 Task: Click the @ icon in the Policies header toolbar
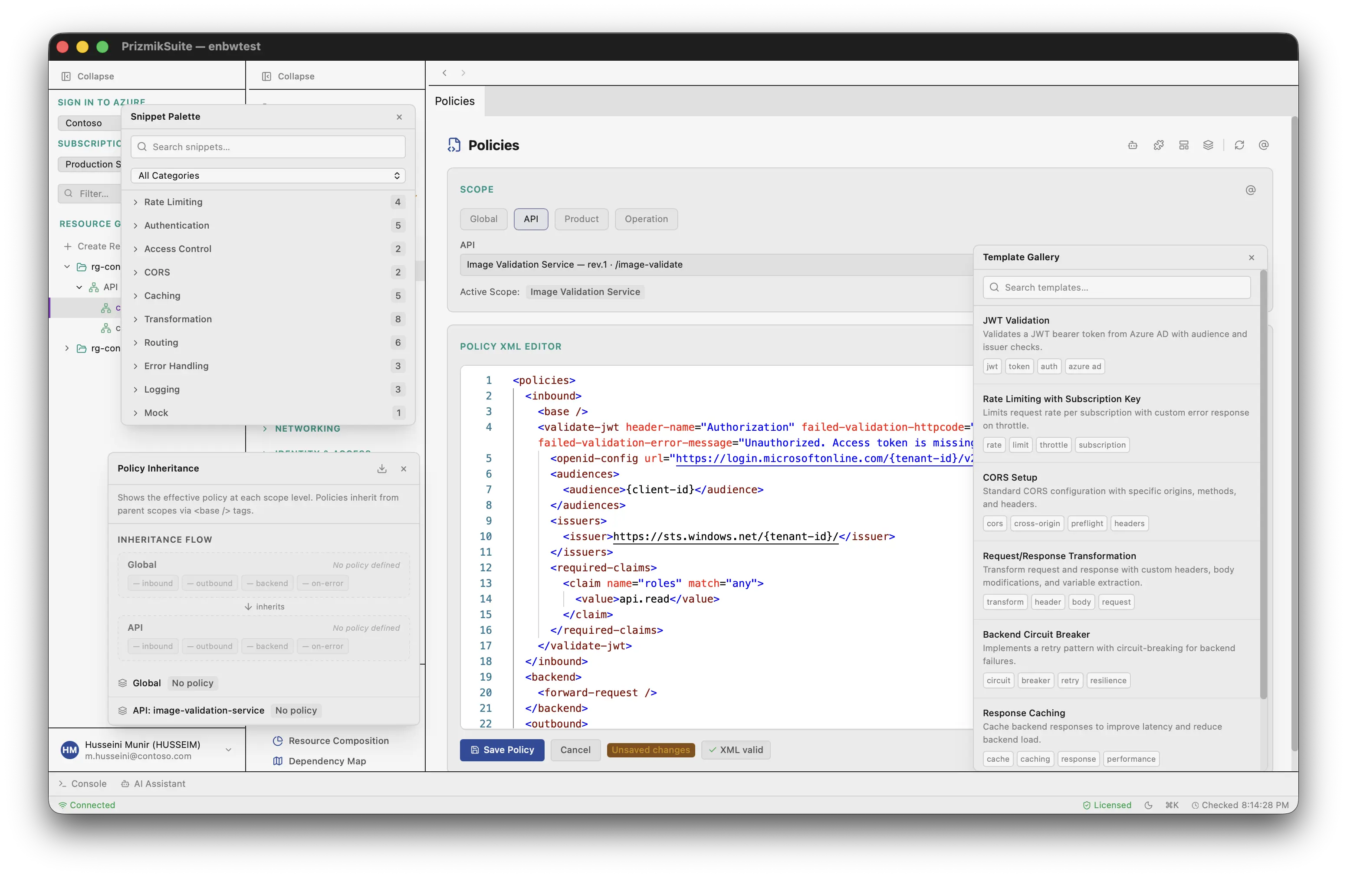[x=1264, y=145]
